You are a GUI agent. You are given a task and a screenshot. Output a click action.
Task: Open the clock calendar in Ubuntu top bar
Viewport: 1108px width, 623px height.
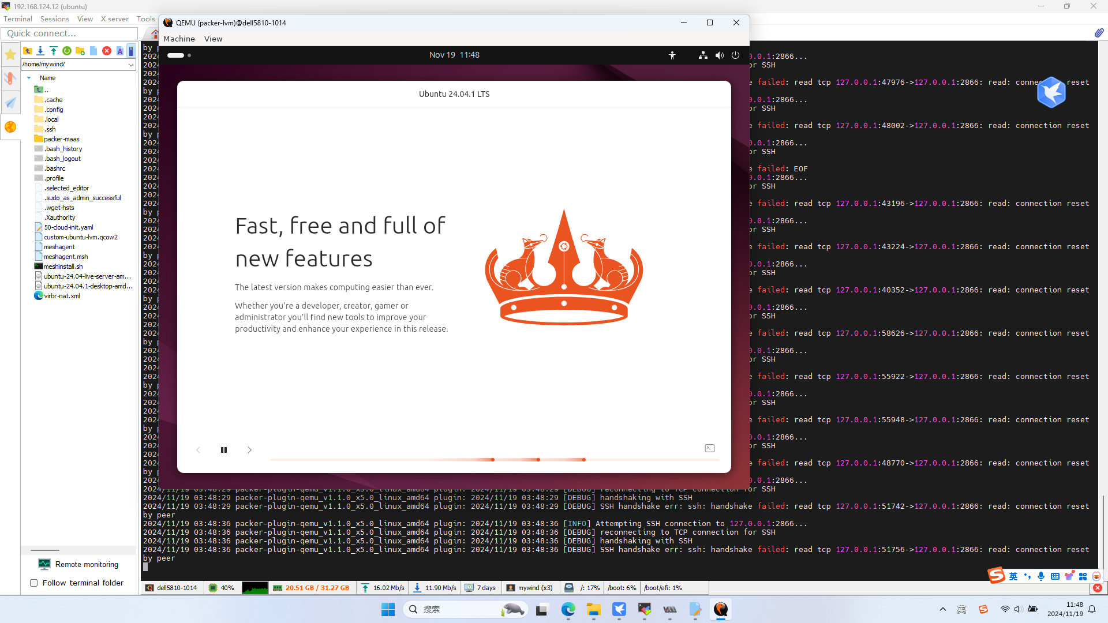(454, 55)
